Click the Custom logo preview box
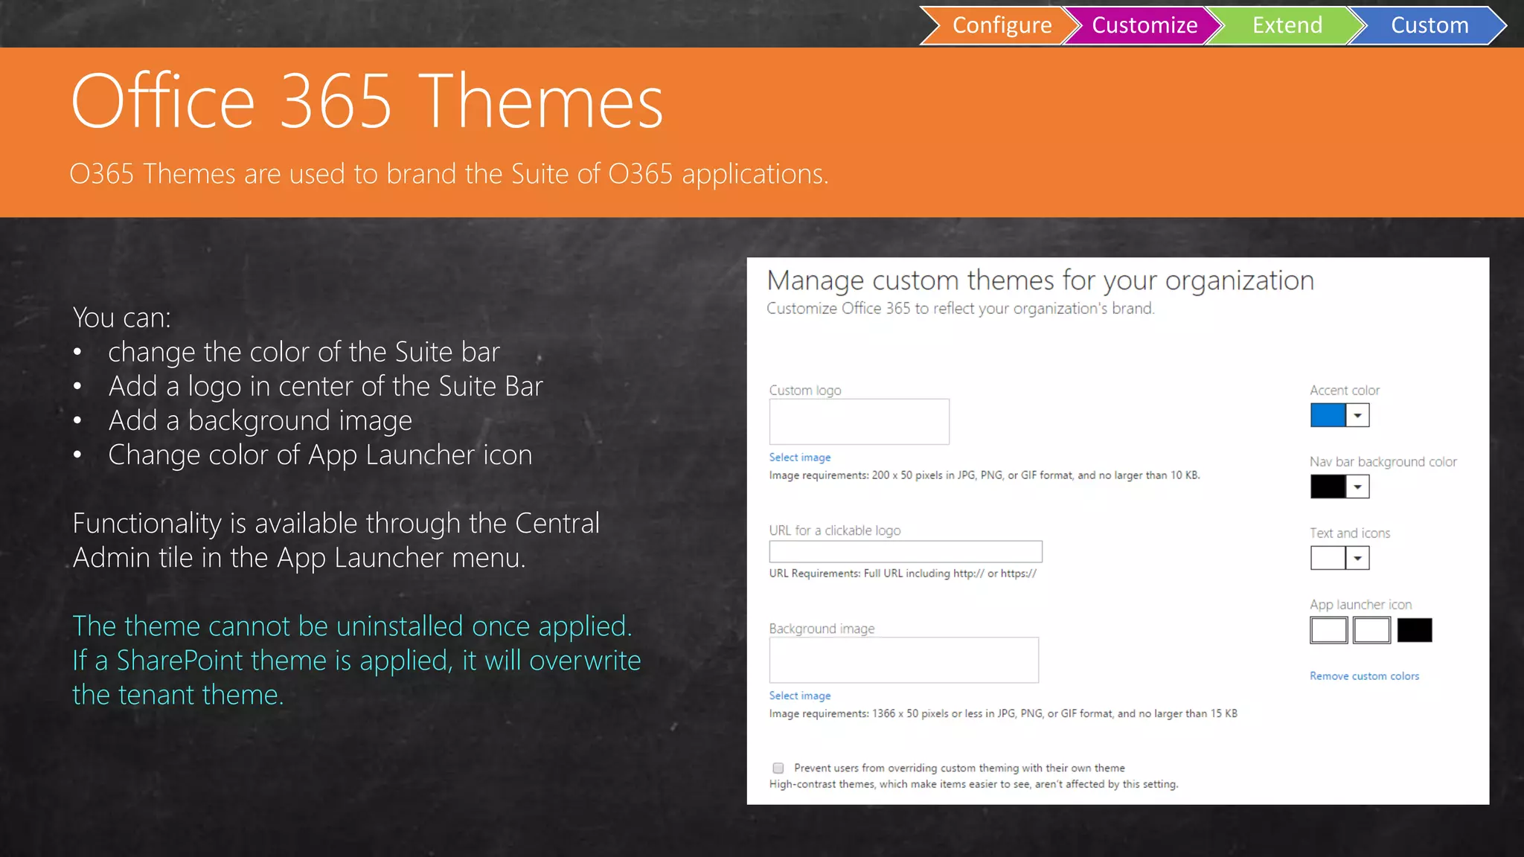1524x857 pixels. pyautogui.click(x=859, y=422)
